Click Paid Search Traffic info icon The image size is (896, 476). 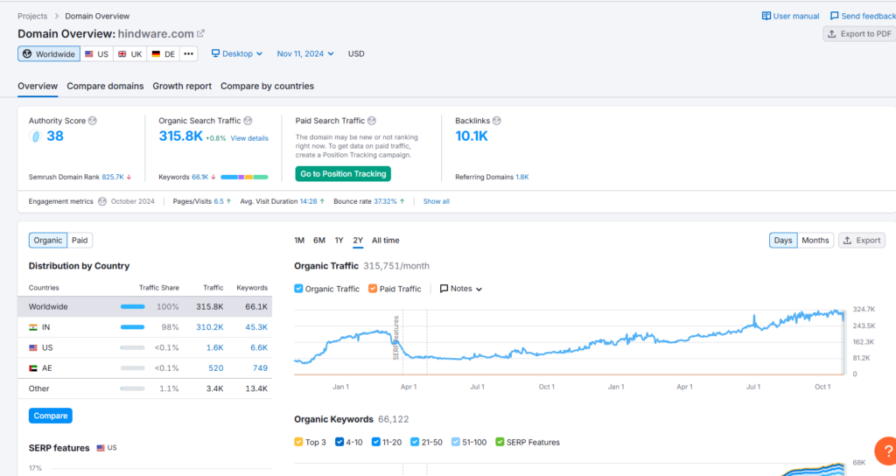(x=372, y=121)
